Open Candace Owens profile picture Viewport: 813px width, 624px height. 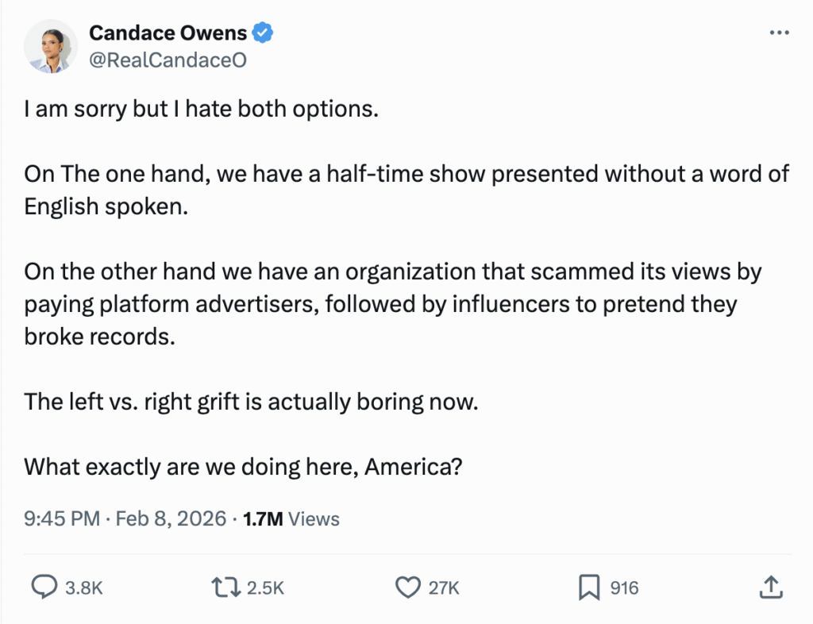pos(51,46)
